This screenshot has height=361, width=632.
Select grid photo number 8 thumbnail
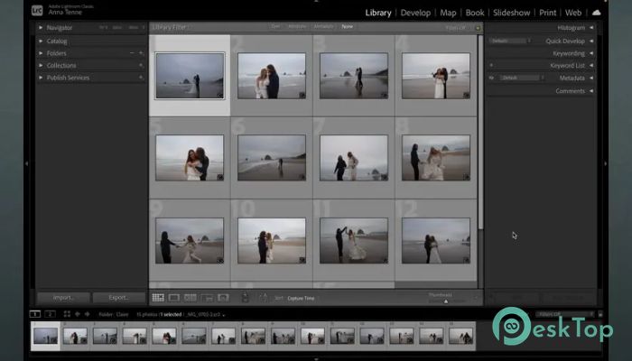[x=436, y=158]
